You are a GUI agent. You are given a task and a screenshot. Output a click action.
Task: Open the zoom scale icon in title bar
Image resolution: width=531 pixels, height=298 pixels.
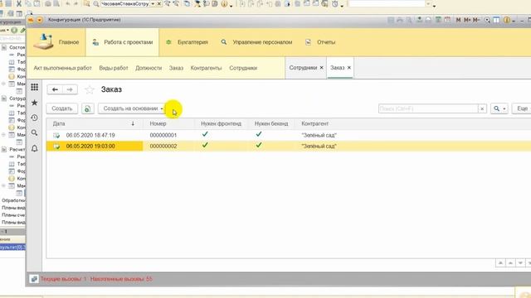(x=487, y=20)
